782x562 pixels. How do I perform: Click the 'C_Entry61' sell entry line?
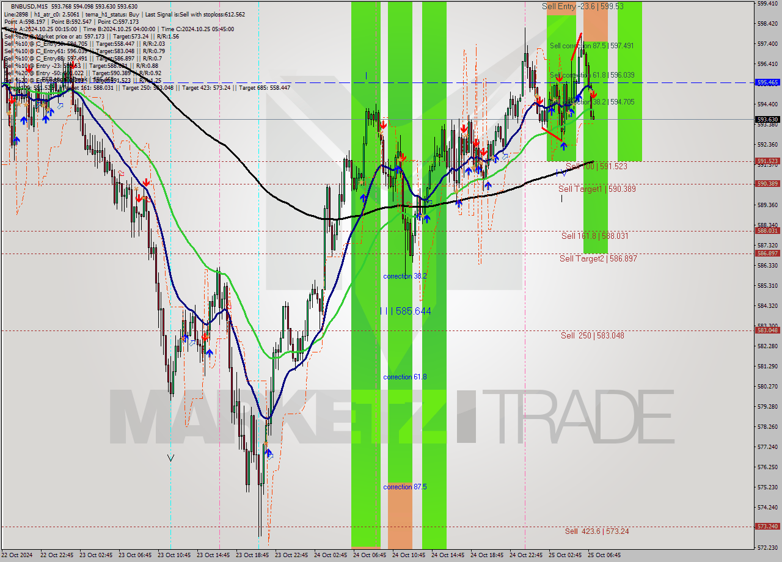(x=84, y=51)
